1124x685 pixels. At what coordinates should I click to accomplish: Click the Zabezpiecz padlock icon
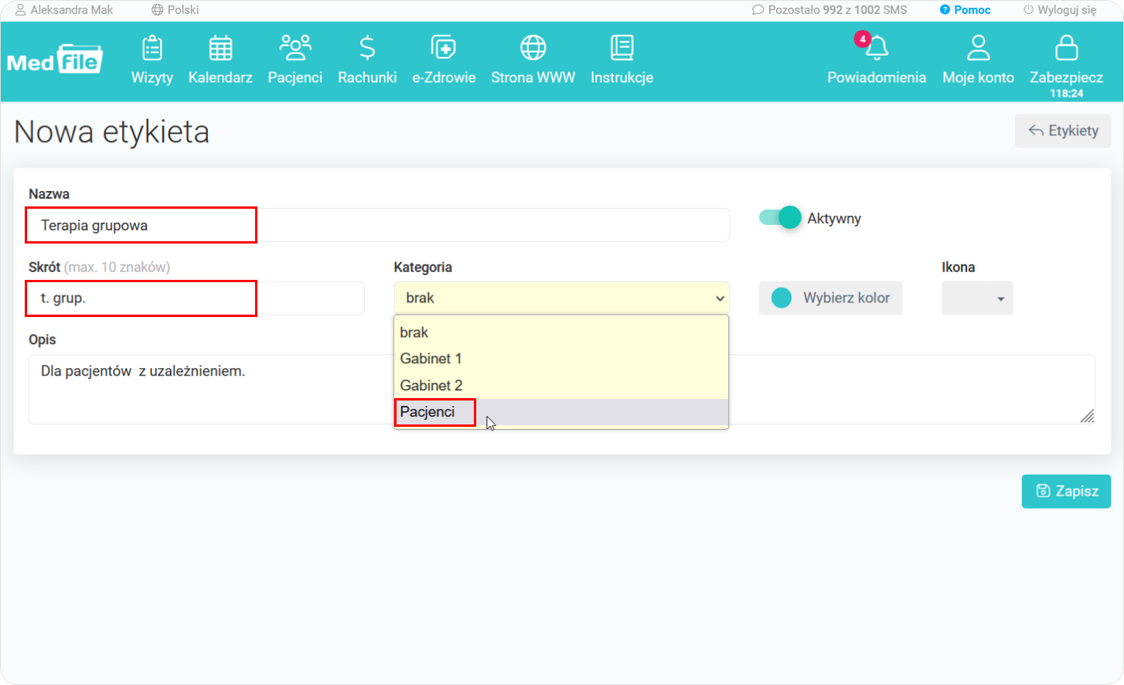point(1066,48)
